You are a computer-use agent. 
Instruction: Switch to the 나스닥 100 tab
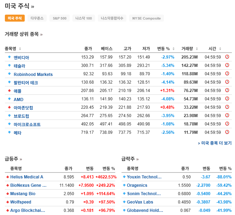pos(84,18)
